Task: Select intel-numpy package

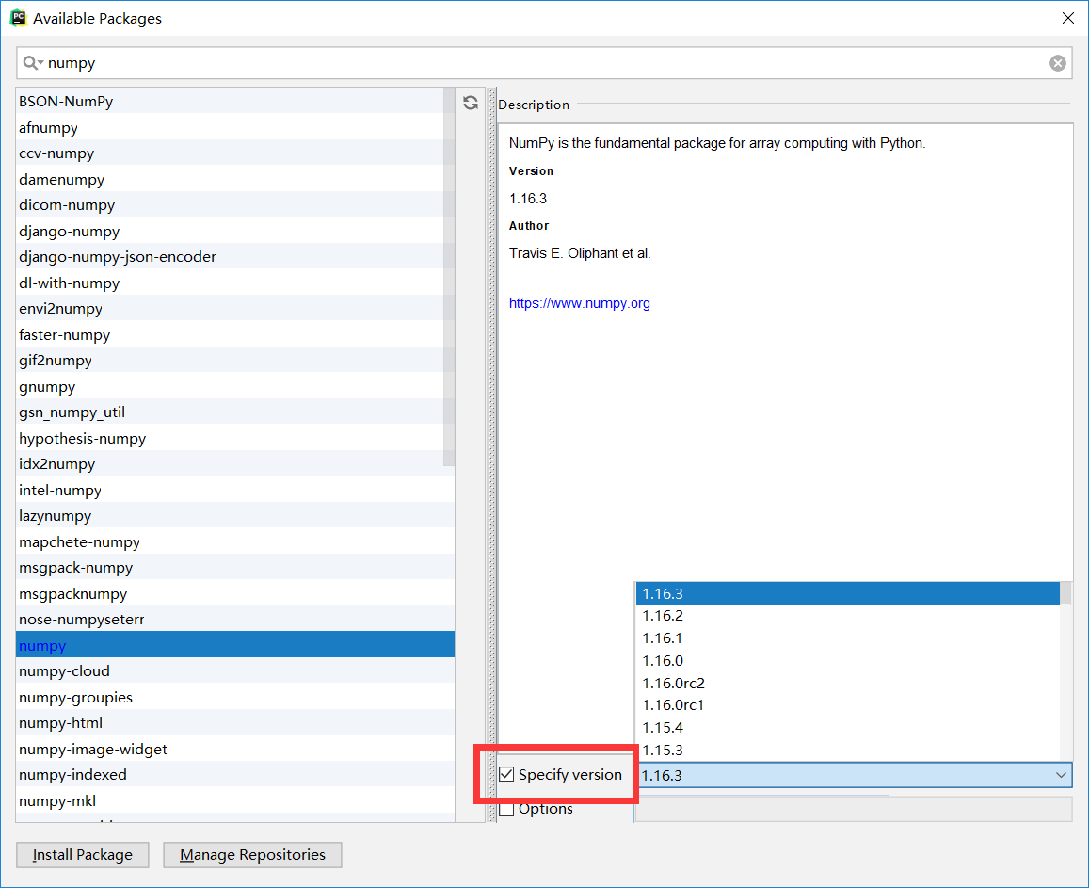Action: click(235, 490)
